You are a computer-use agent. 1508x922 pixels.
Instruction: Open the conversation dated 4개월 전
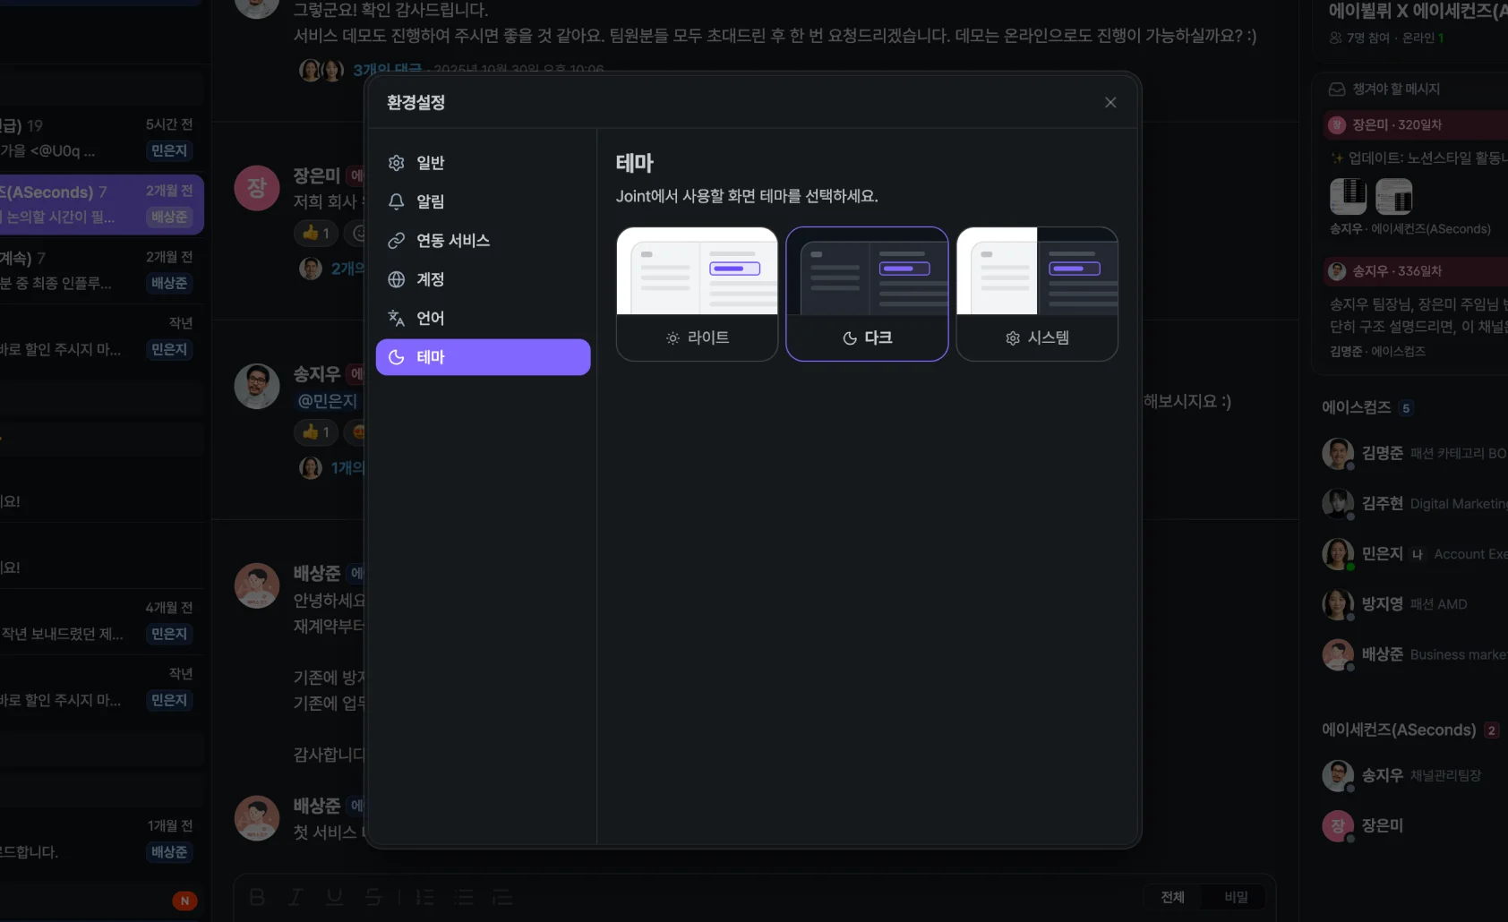click(100, 621)
